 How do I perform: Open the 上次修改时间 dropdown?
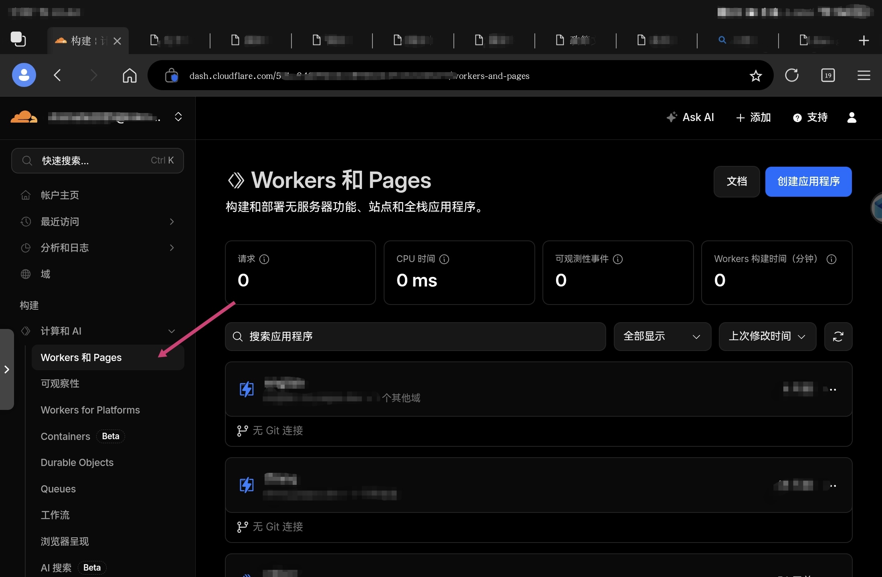pos(767,337)
